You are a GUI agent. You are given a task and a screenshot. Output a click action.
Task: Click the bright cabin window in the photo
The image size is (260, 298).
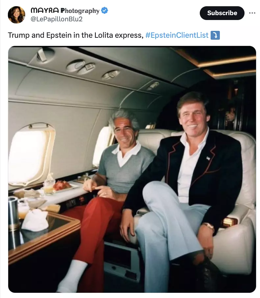point(31,155)
